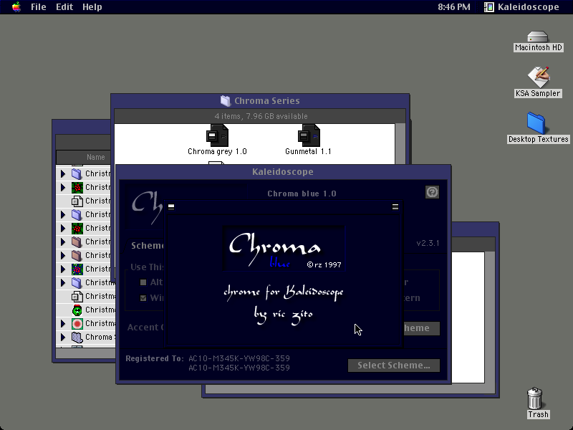
Task: Select the red circle Christmas icon
Action: pyautogui.click(x=77, y=324)
